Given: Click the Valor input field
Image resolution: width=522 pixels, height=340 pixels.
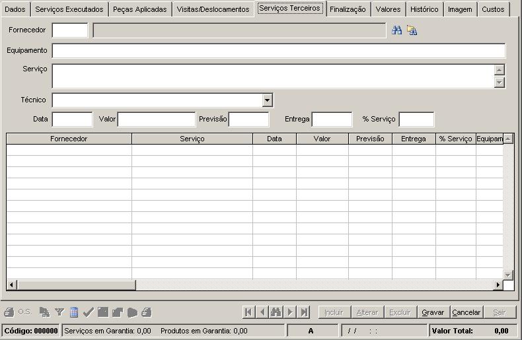Looking at the screenshot, I should (157, 119).
